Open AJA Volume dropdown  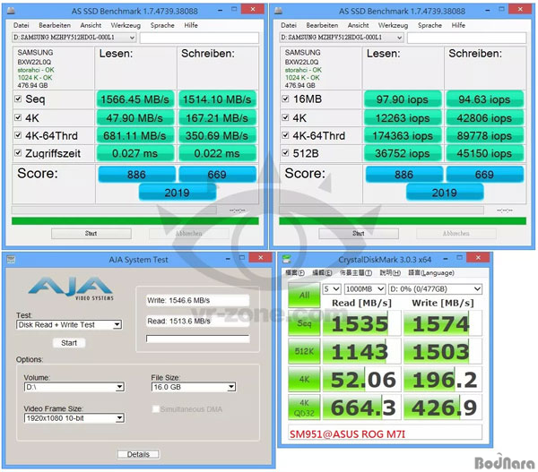[x=74, y=387]
